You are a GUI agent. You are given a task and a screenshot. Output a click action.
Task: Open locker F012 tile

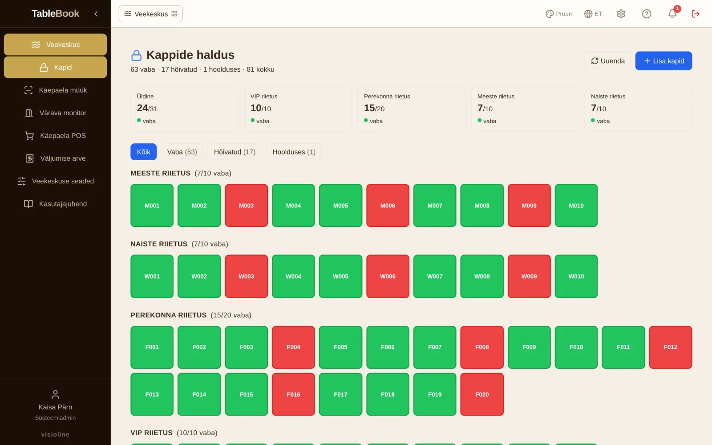click(x=671, y=347)
